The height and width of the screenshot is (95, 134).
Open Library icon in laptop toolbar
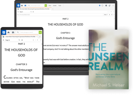[x=25, y=6]
